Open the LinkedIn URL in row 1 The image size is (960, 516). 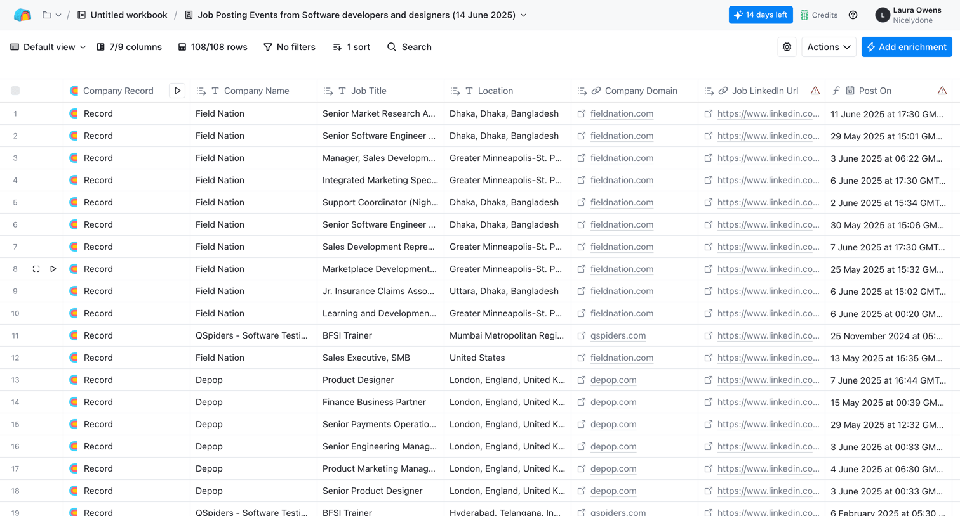[x=768, y=113]
